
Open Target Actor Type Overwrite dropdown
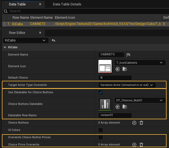coord(127,85)
